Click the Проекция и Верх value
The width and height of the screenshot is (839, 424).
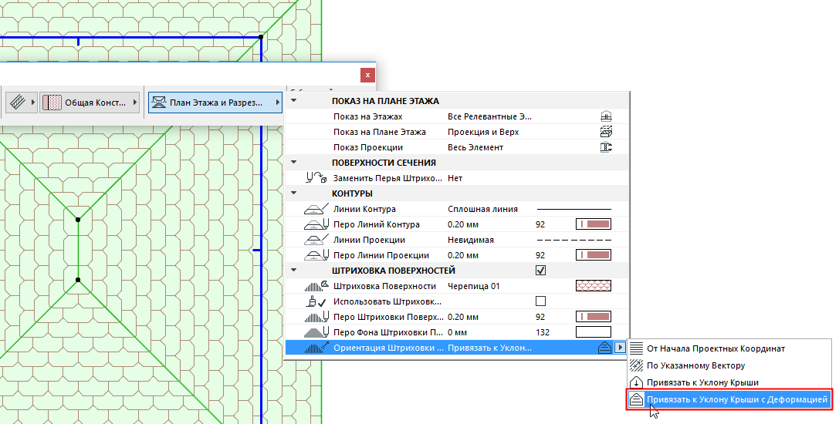483,132
